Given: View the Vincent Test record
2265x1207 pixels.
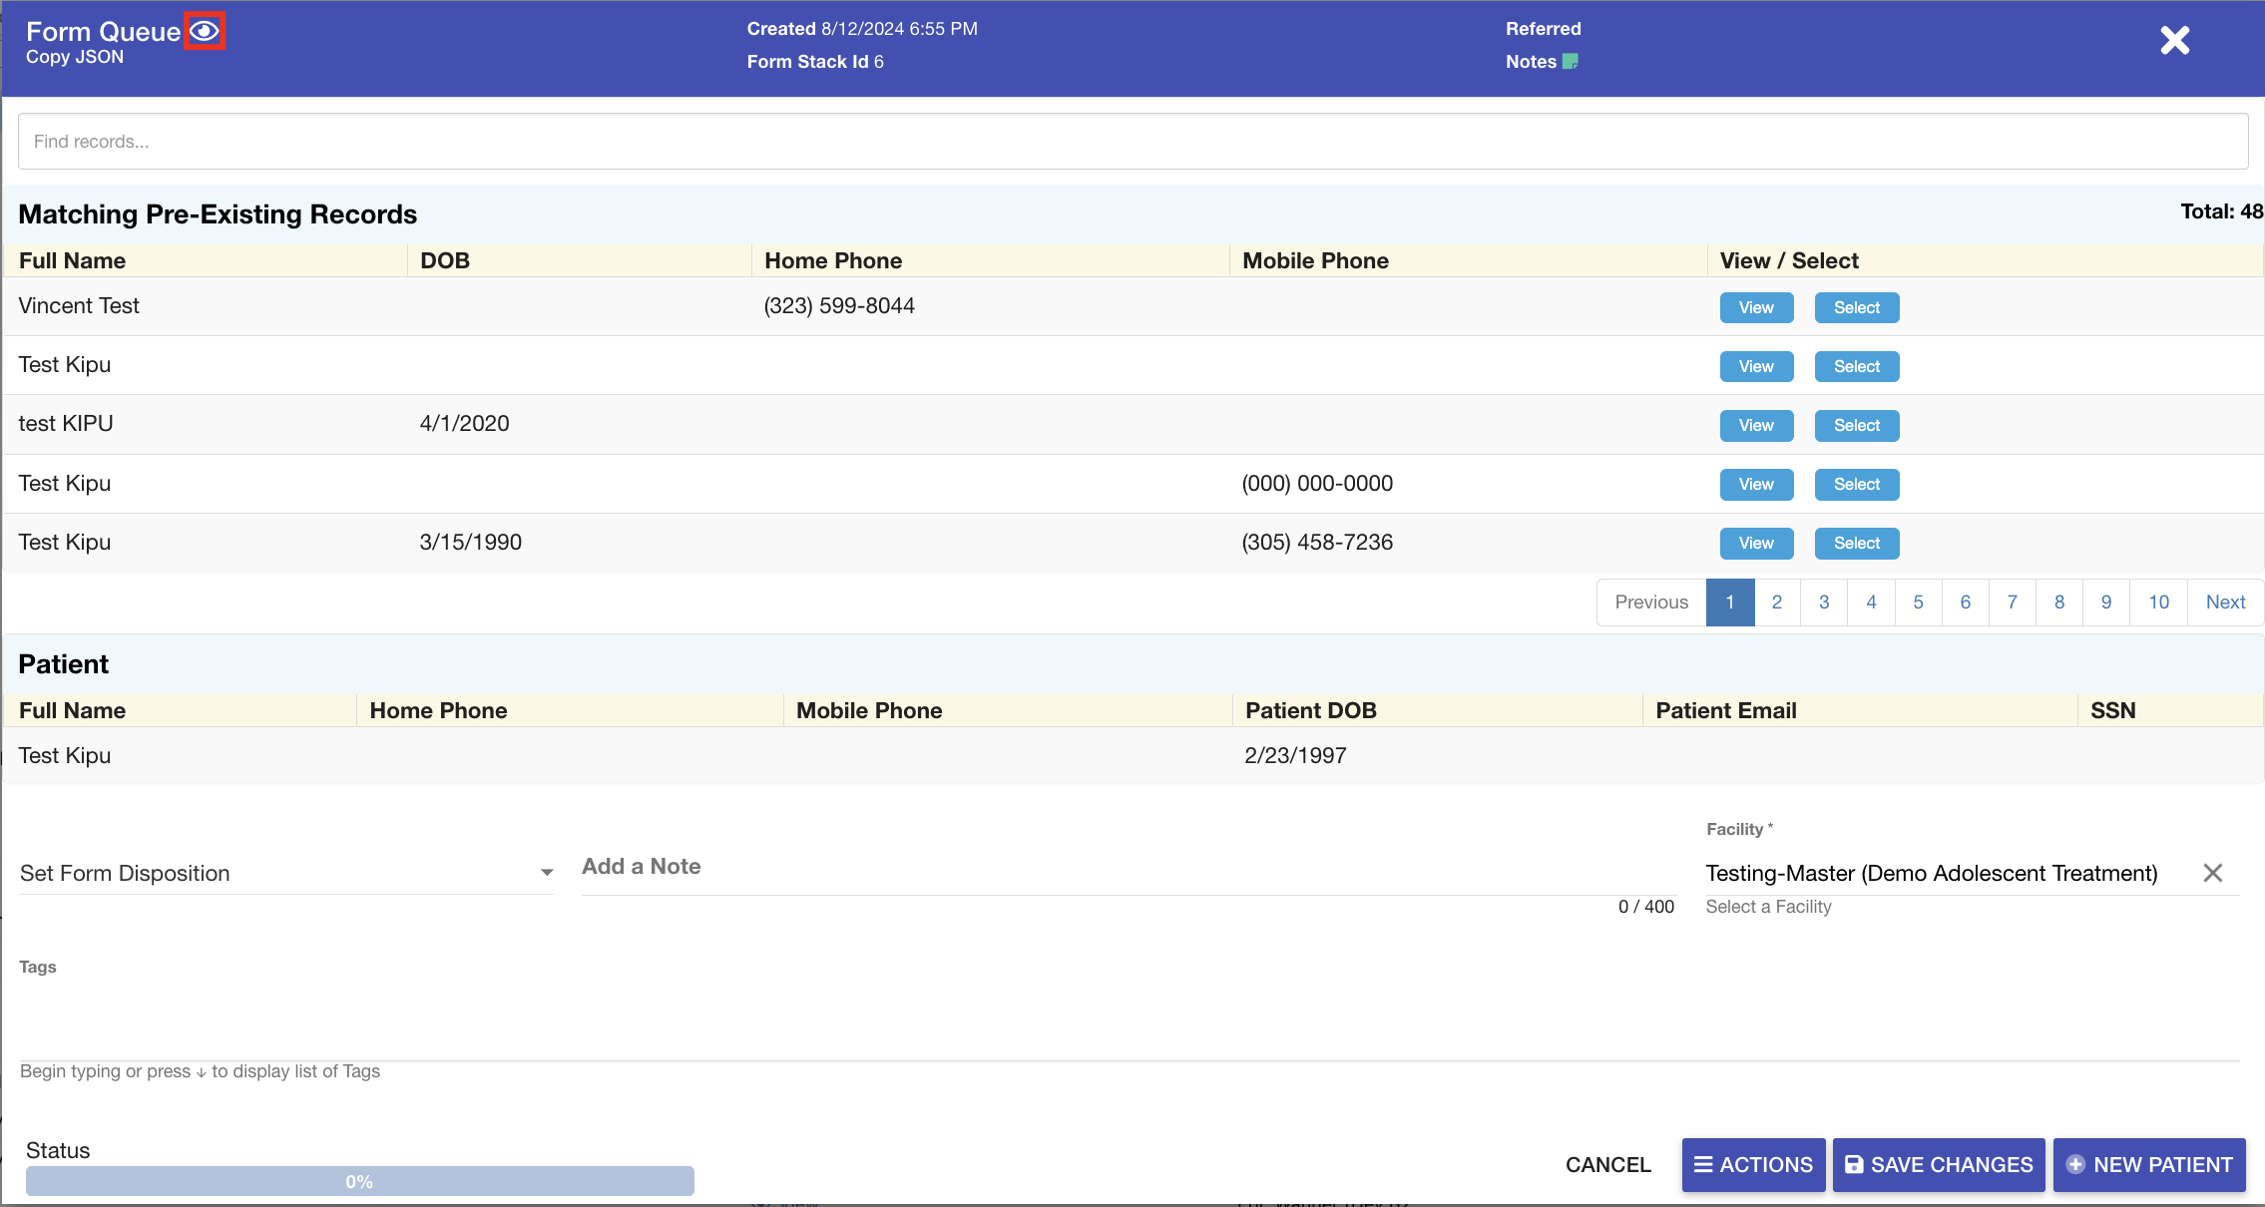Looking at the screenshot, I should pos(1755,307).
